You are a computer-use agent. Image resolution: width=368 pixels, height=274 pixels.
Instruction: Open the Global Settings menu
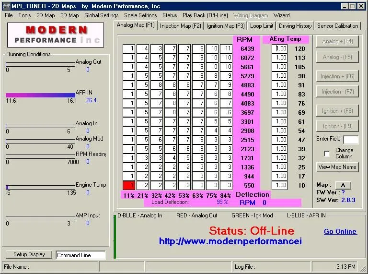click(101, 15)
